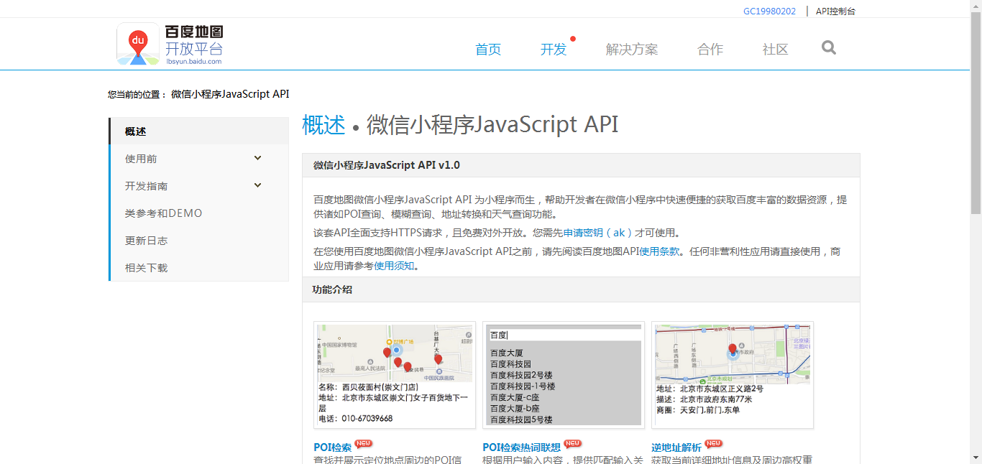The height and width of the screenshot is (464, 982).
Task: Expand the 开发指南 sidebar chevron
Action: point(258,185)
